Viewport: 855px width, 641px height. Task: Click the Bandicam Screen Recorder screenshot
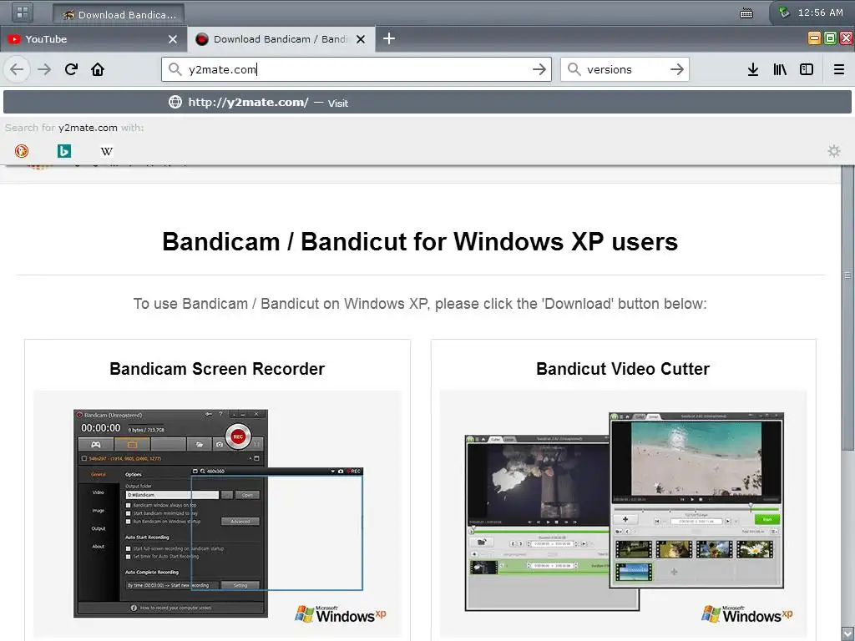[x=217, y=513]
